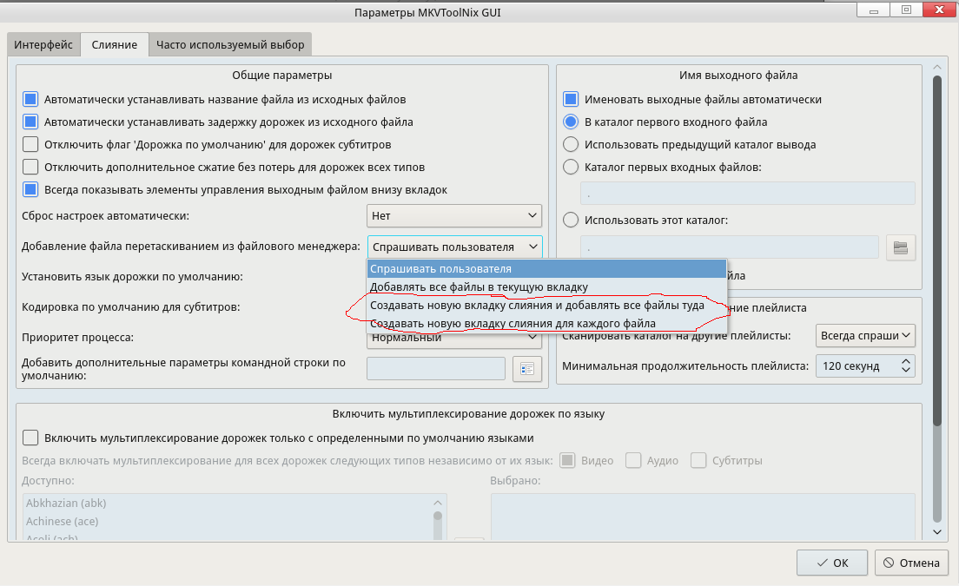Open command line options editor icon
959x586 pixels.
point(527,369)
